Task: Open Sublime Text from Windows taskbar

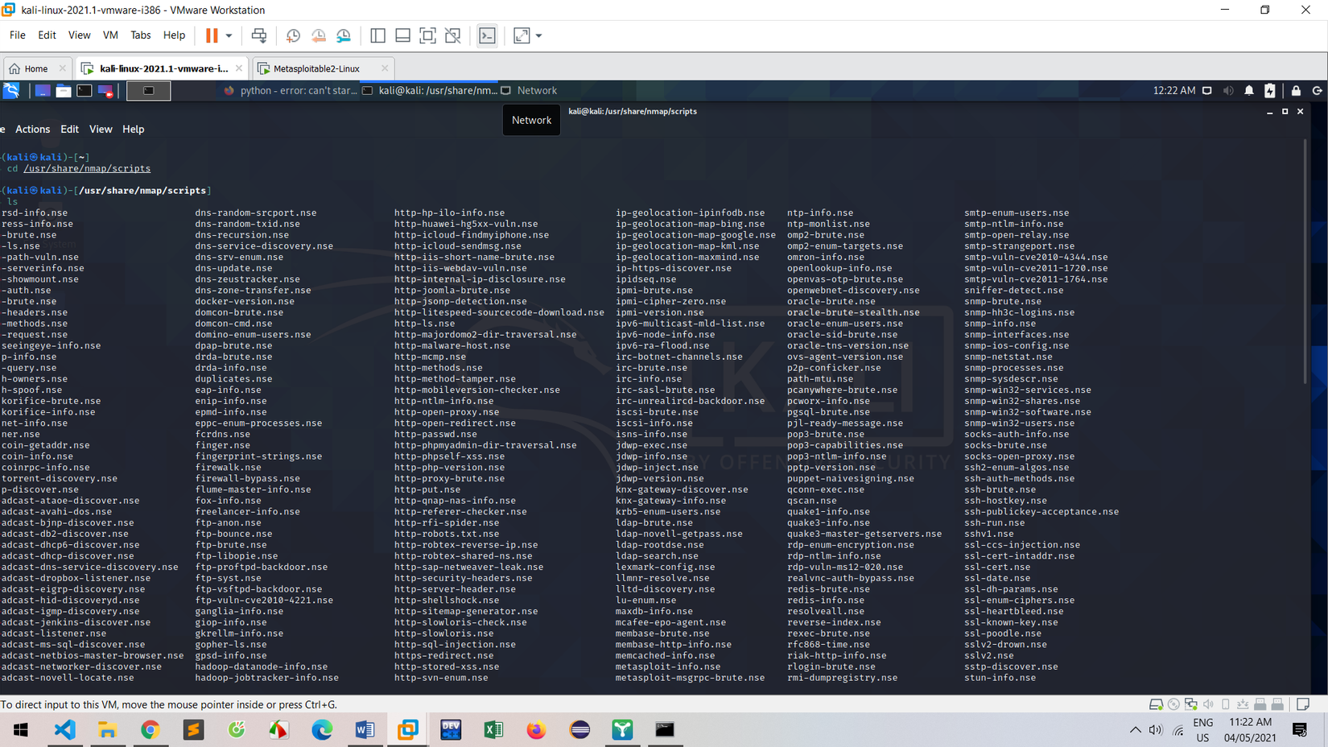Action: click(x=193, y=730)
